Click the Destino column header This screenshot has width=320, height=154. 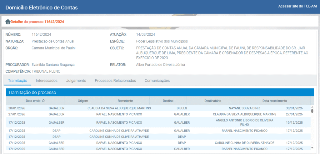click(168, 101)
